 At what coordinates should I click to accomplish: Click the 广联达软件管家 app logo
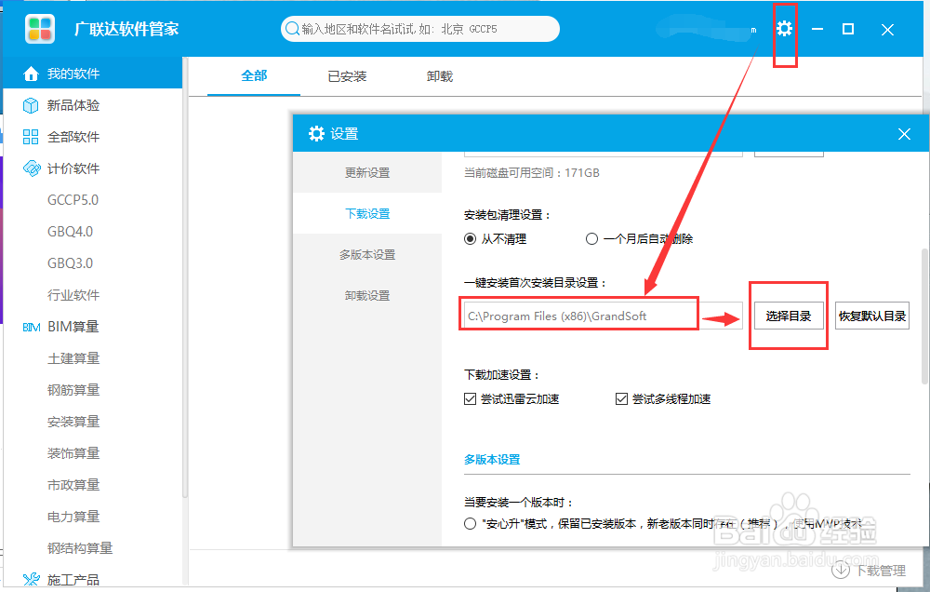[x=41, y=29]
